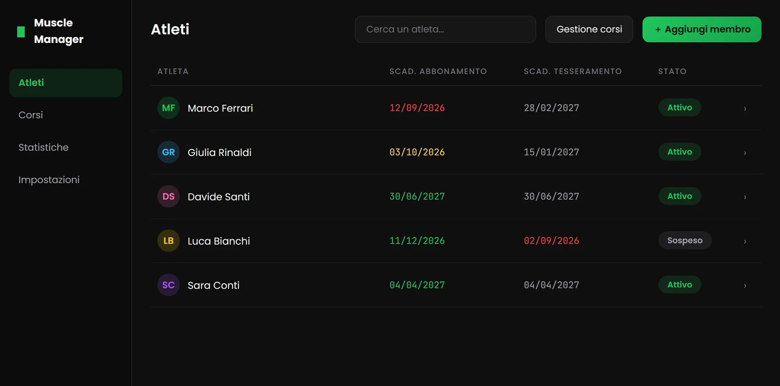
Task: Click Giulia Rinaldi's Attivo status badge
Action: tap(680, 152)
